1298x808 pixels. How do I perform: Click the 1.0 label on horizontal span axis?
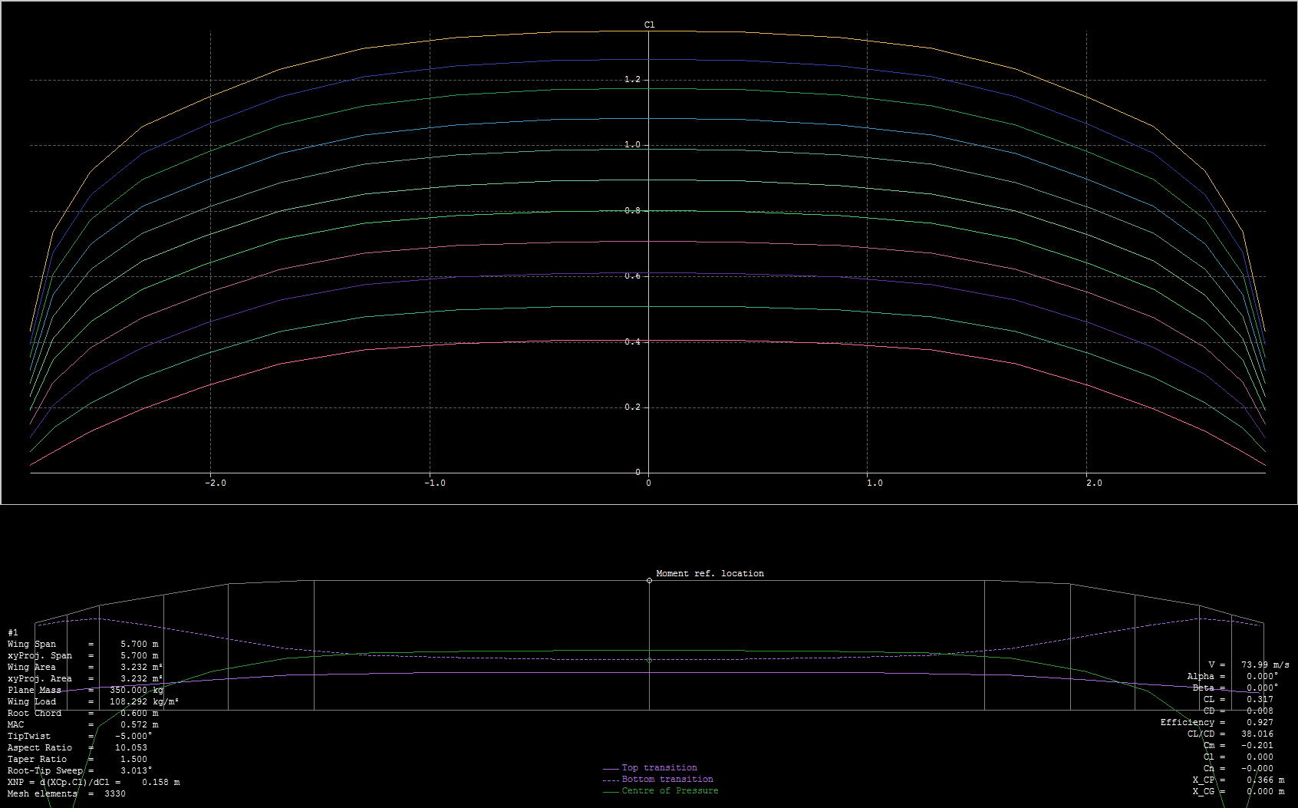875,483
